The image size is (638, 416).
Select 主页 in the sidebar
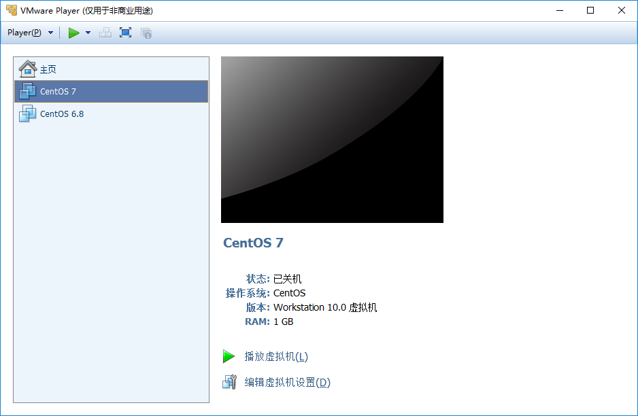[x=48, y=68]
